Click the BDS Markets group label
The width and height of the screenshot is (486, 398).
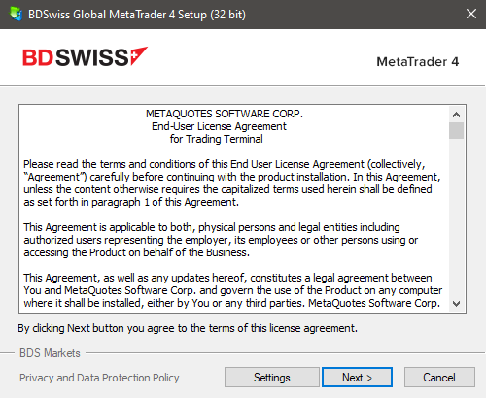coord(50,353)
